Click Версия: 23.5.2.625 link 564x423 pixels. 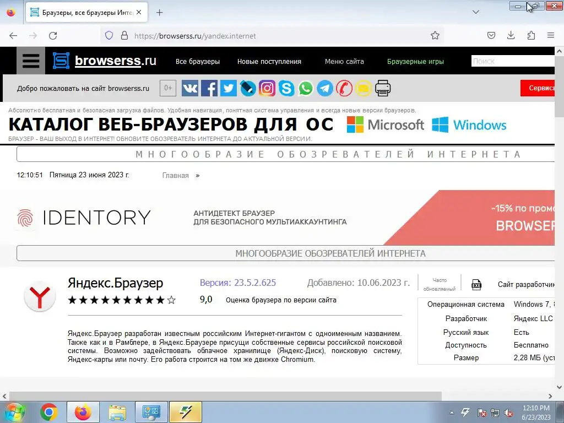coord(238,283)
